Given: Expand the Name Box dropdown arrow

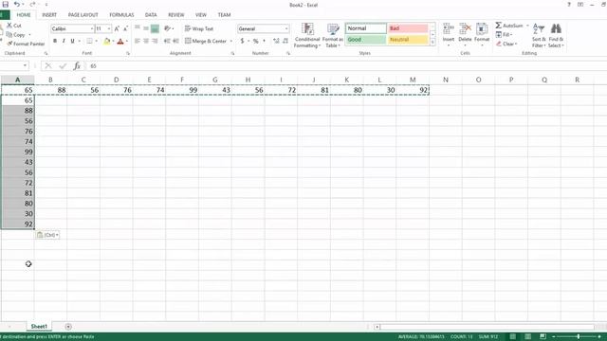Looking at the screenshot, I should pos(25,65).
